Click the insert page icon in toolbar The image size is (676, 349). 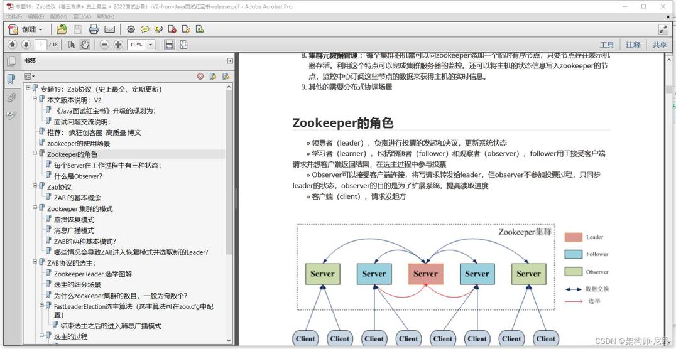[x=186, y=30]
